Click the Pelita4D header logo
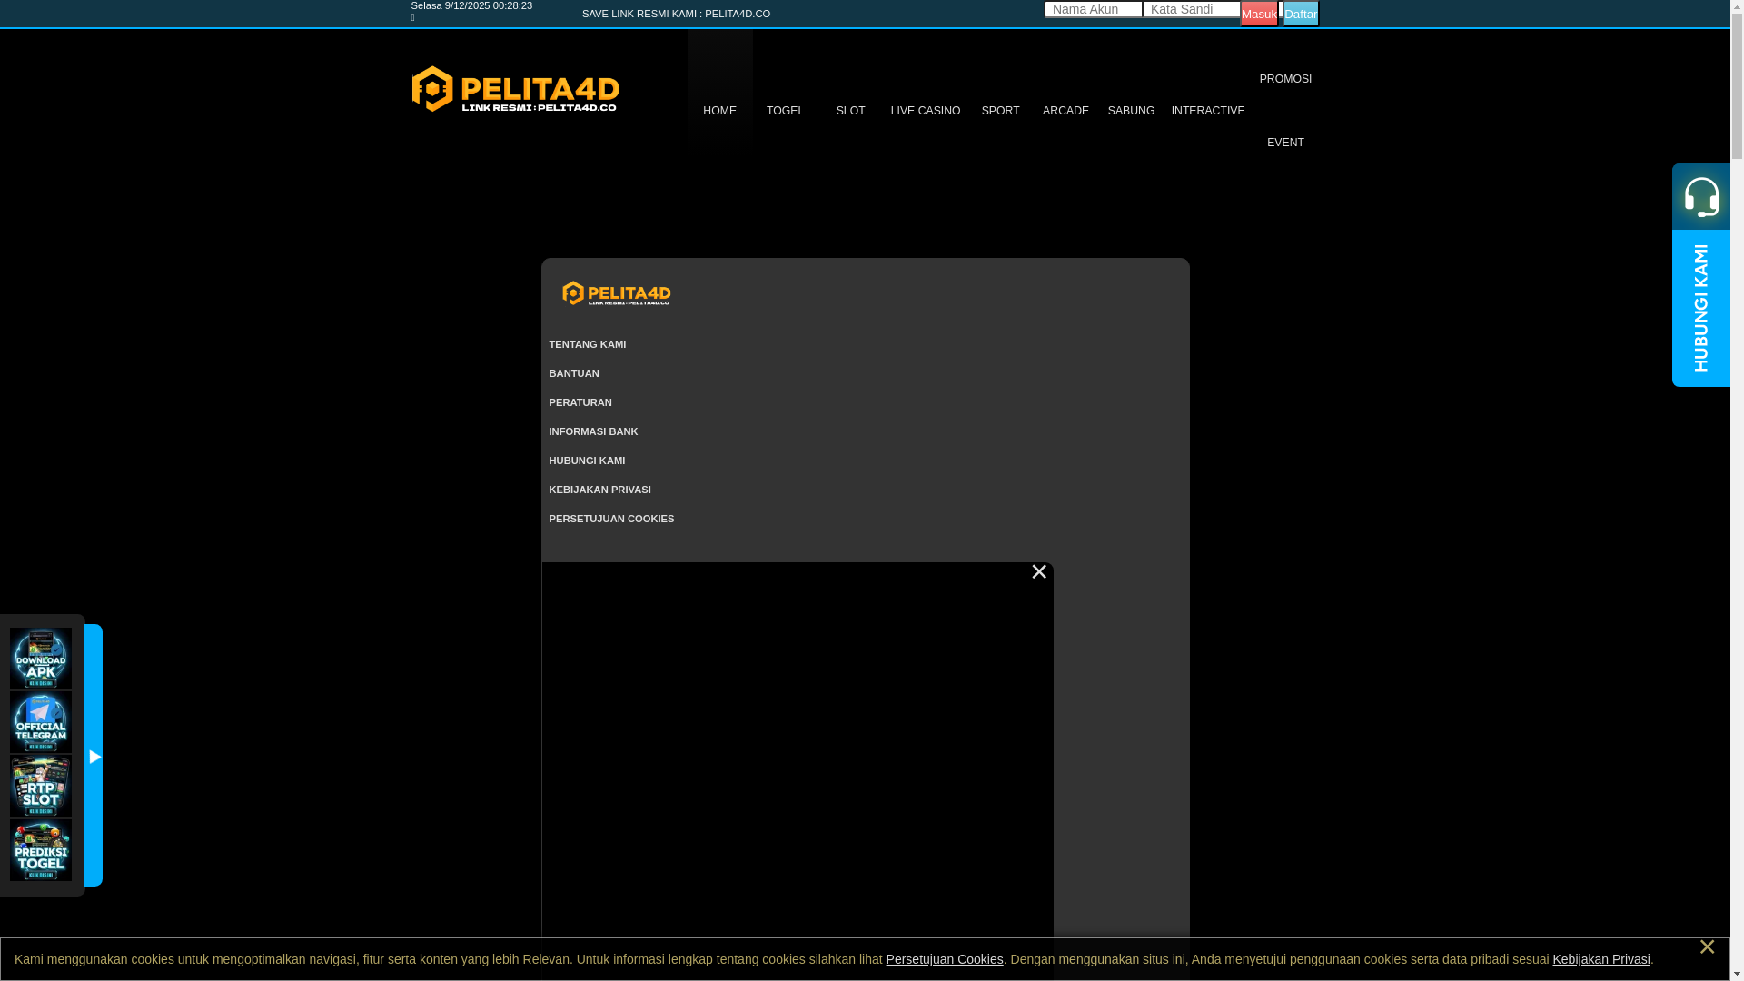This screenshot has height=981, width=1744. click(x=515, y=89)
